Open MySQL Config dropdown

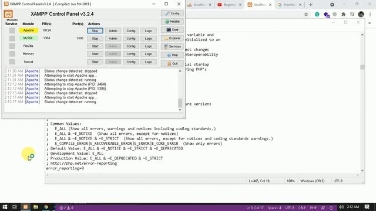click(x=131, y=39)
